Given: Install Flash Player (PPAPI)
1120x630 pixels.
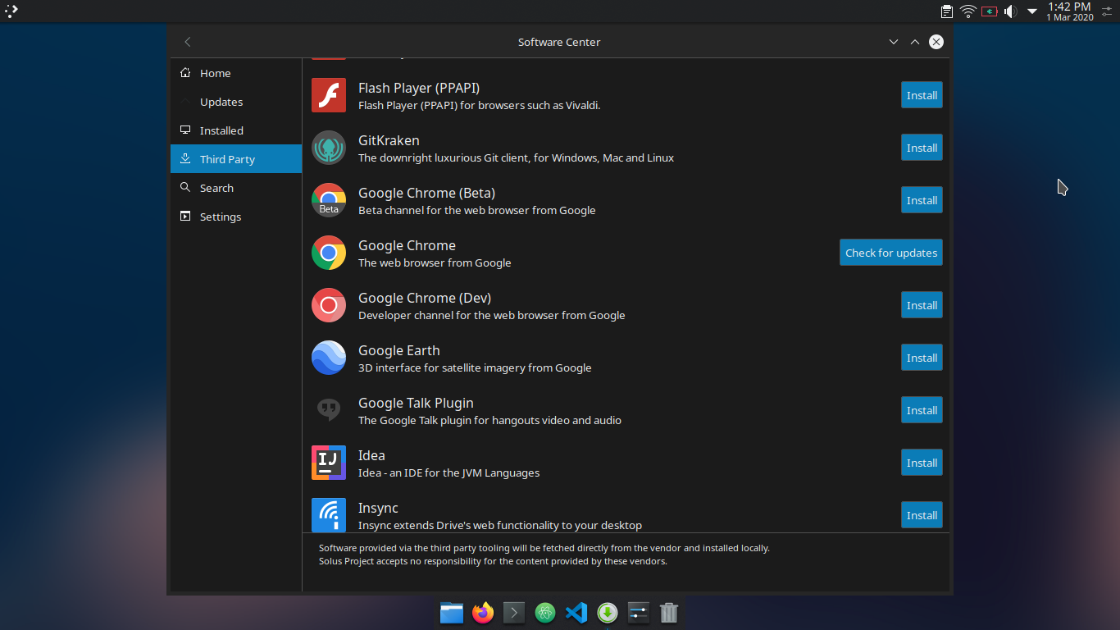Looking at the screenshot, I should [922, 95].
